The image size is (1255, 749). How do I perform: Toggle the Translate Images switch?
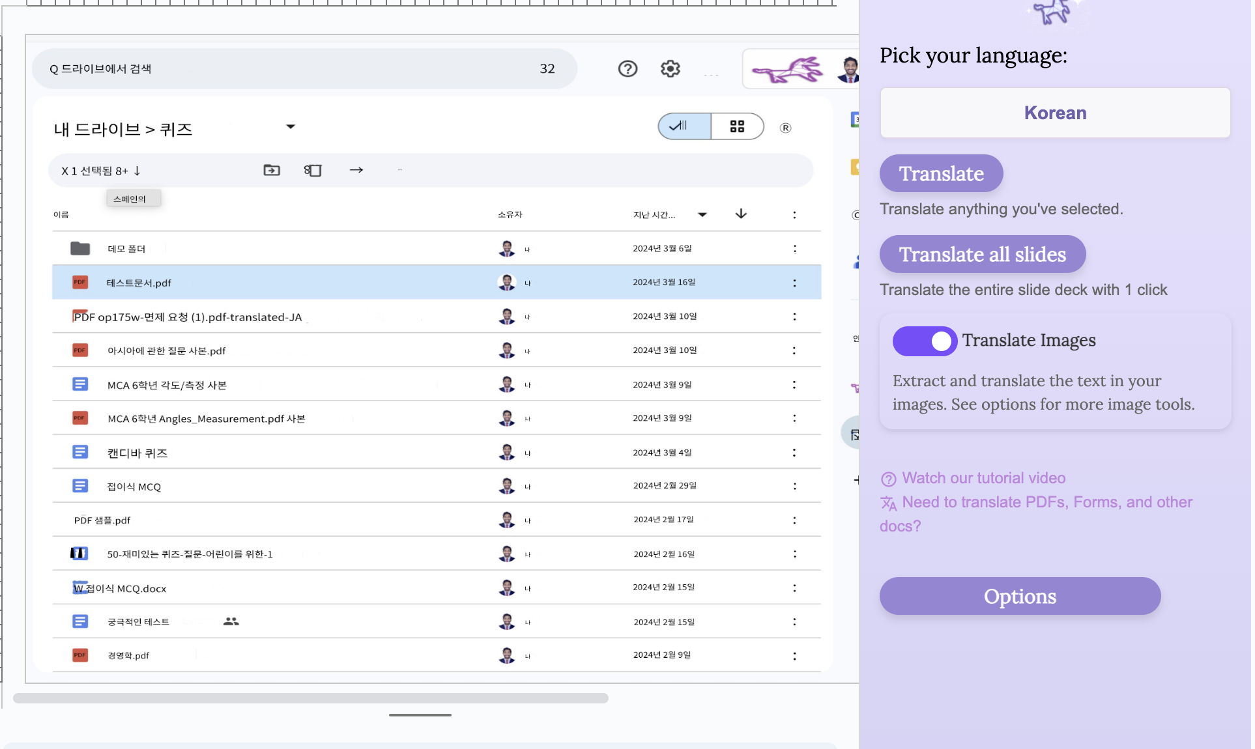pos(924,341)
